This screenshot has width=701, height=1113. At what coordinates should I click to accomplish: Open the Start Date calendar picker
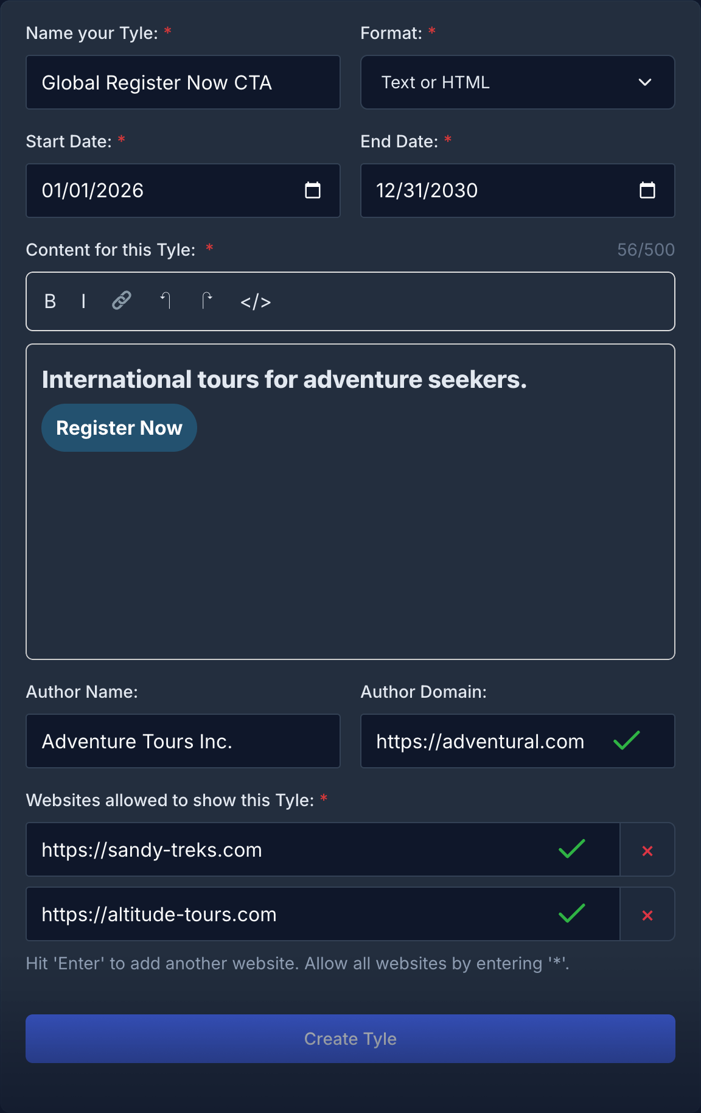coord(313,191)
